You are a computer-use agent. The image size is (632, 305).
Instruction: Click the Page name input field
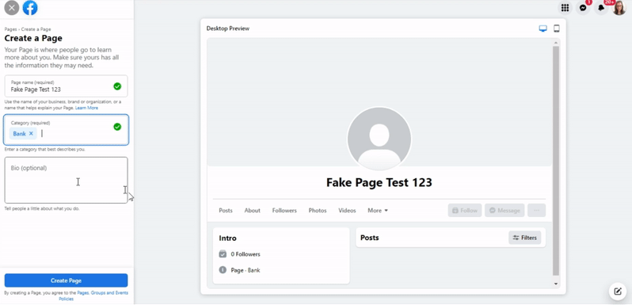66,86
